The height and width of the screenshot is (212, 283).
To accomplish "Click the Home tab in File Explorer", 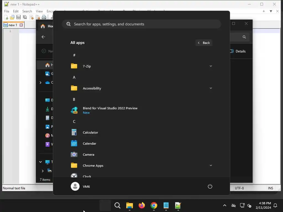I will 46,26.
